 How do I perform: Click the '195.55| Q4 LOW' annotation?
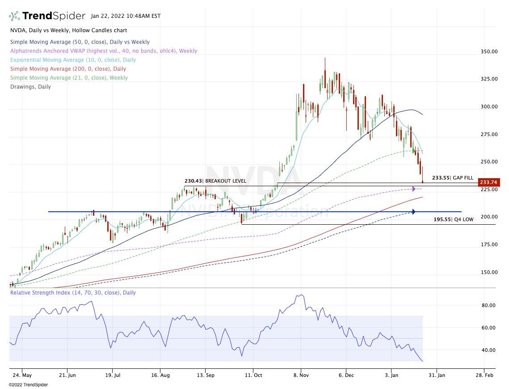pos(454,219)
